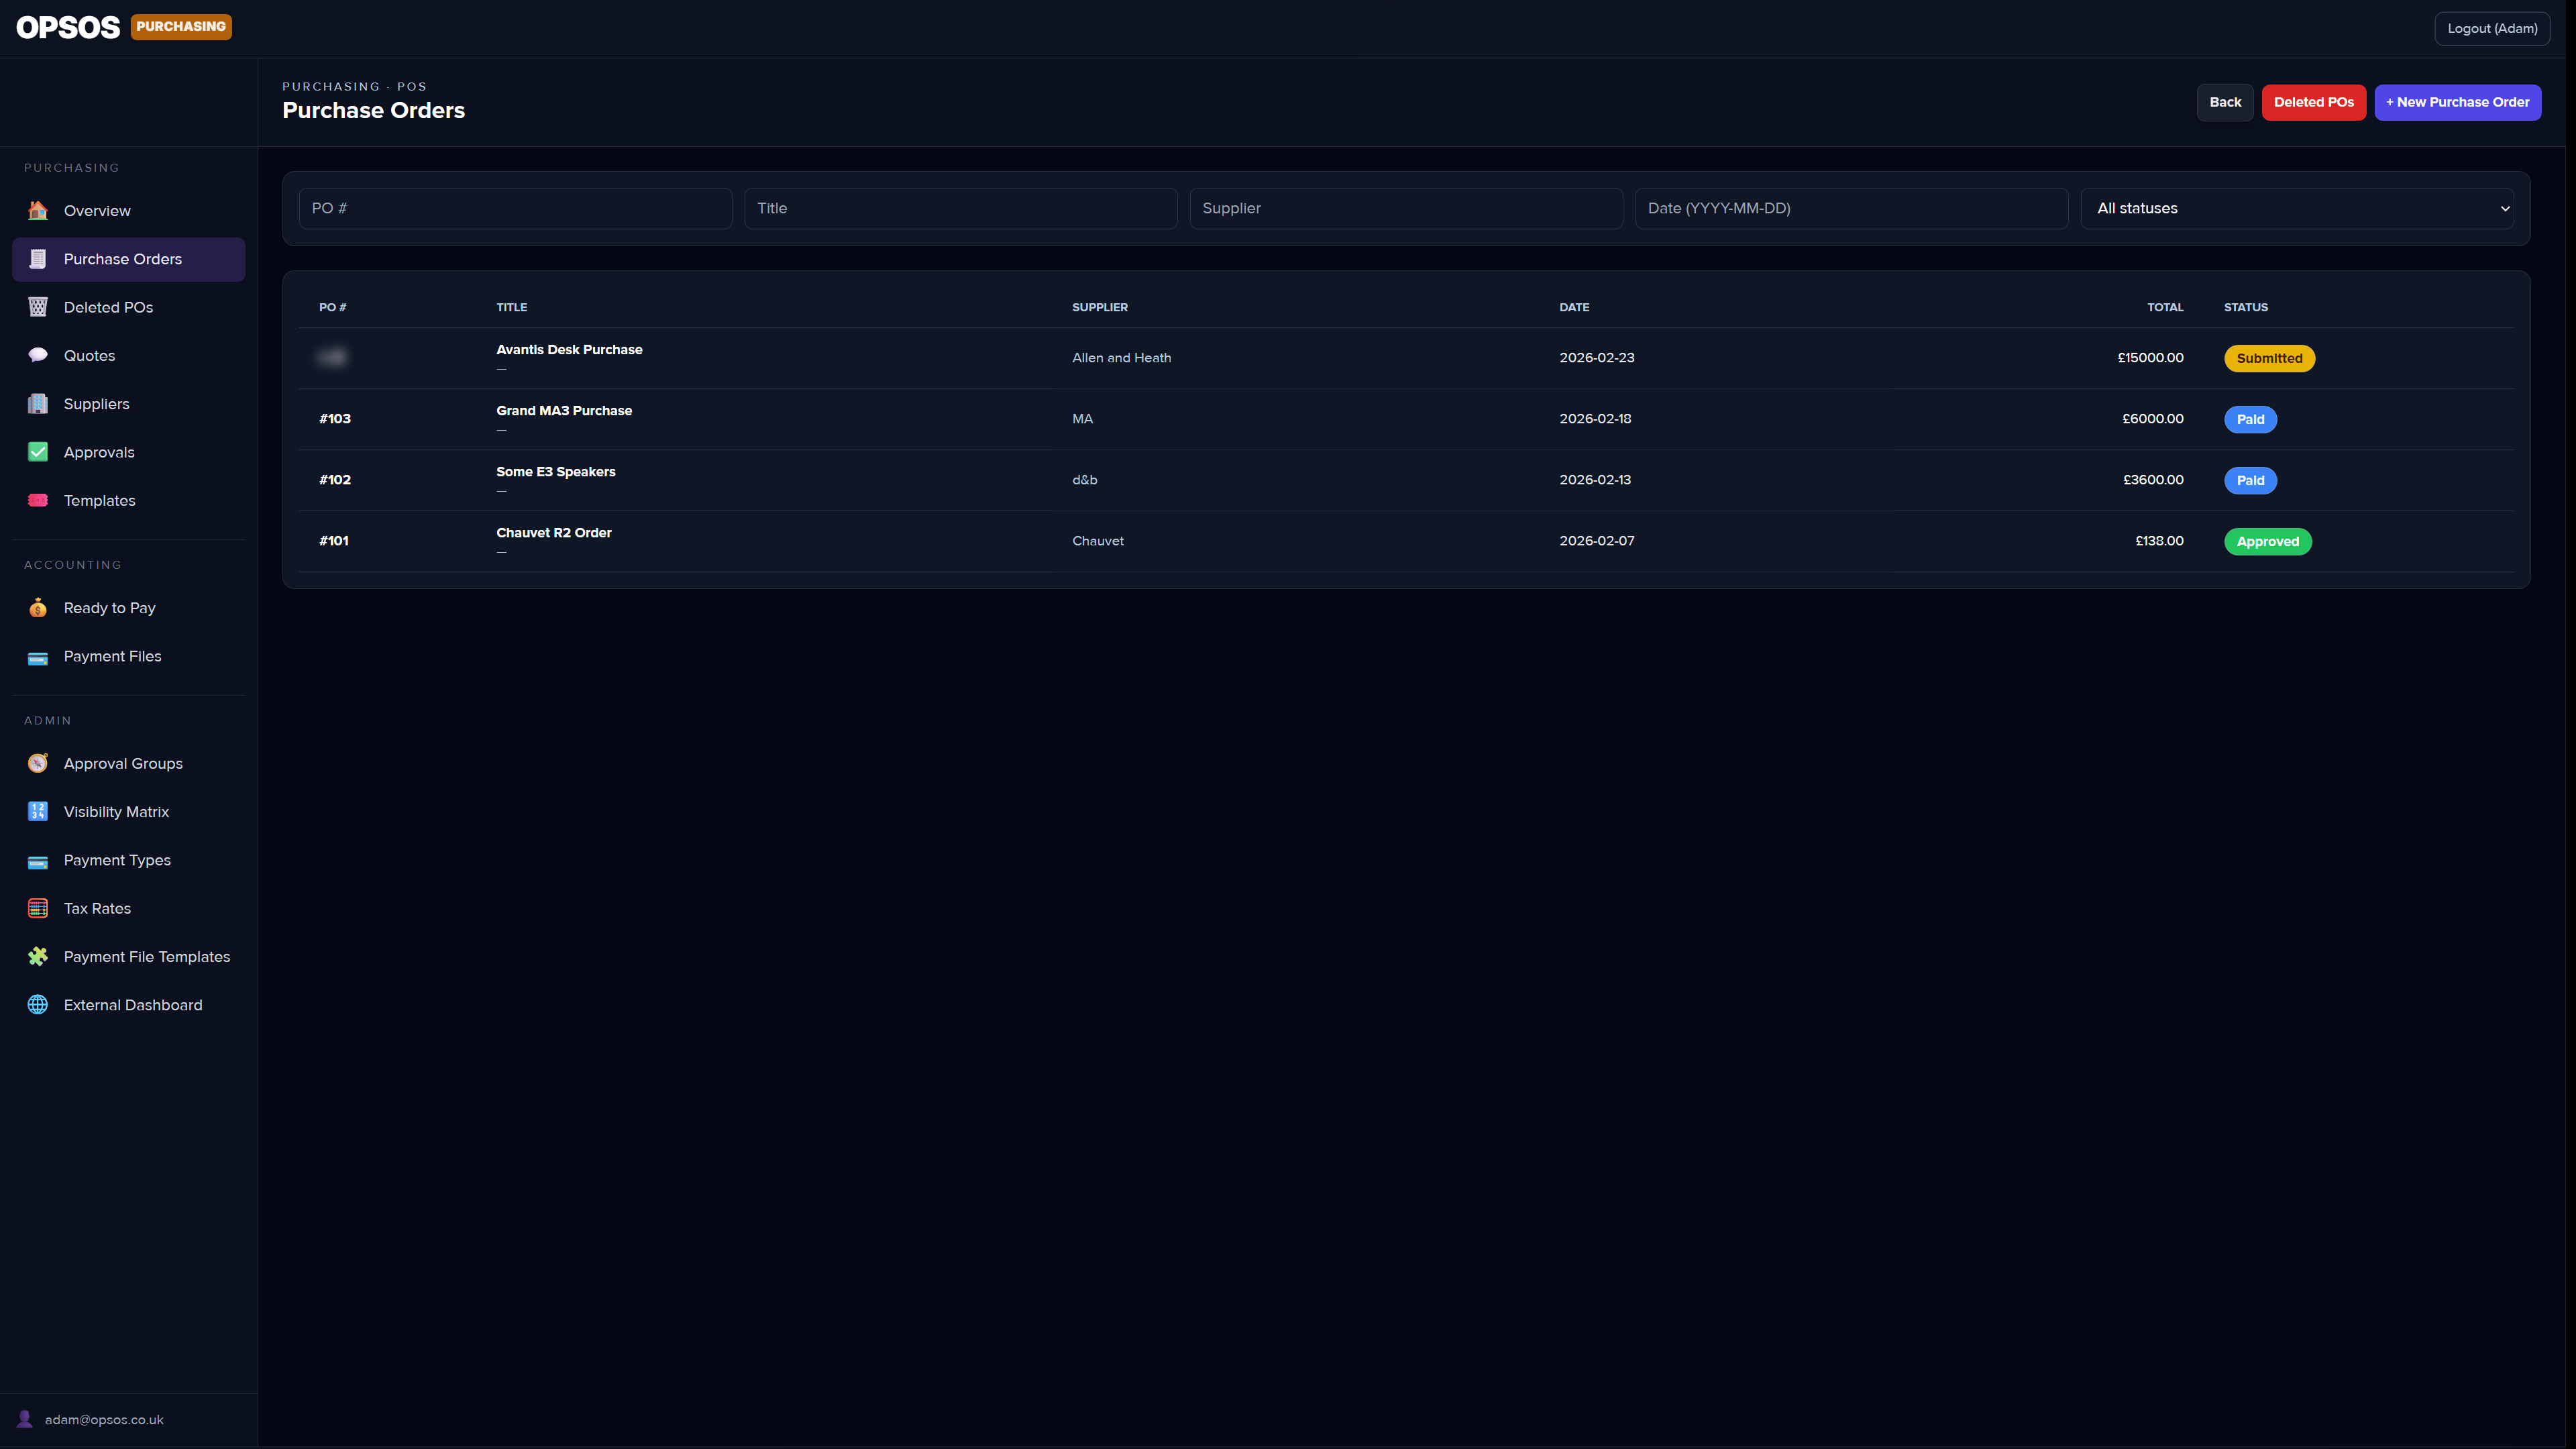Click the Overview house icon
The height and width of the screenshot is (1449, 2576).
[x=38, y=210]
